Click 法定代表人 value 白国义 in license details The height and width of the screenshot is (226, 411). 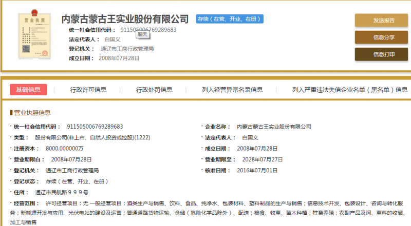[250, 137]
